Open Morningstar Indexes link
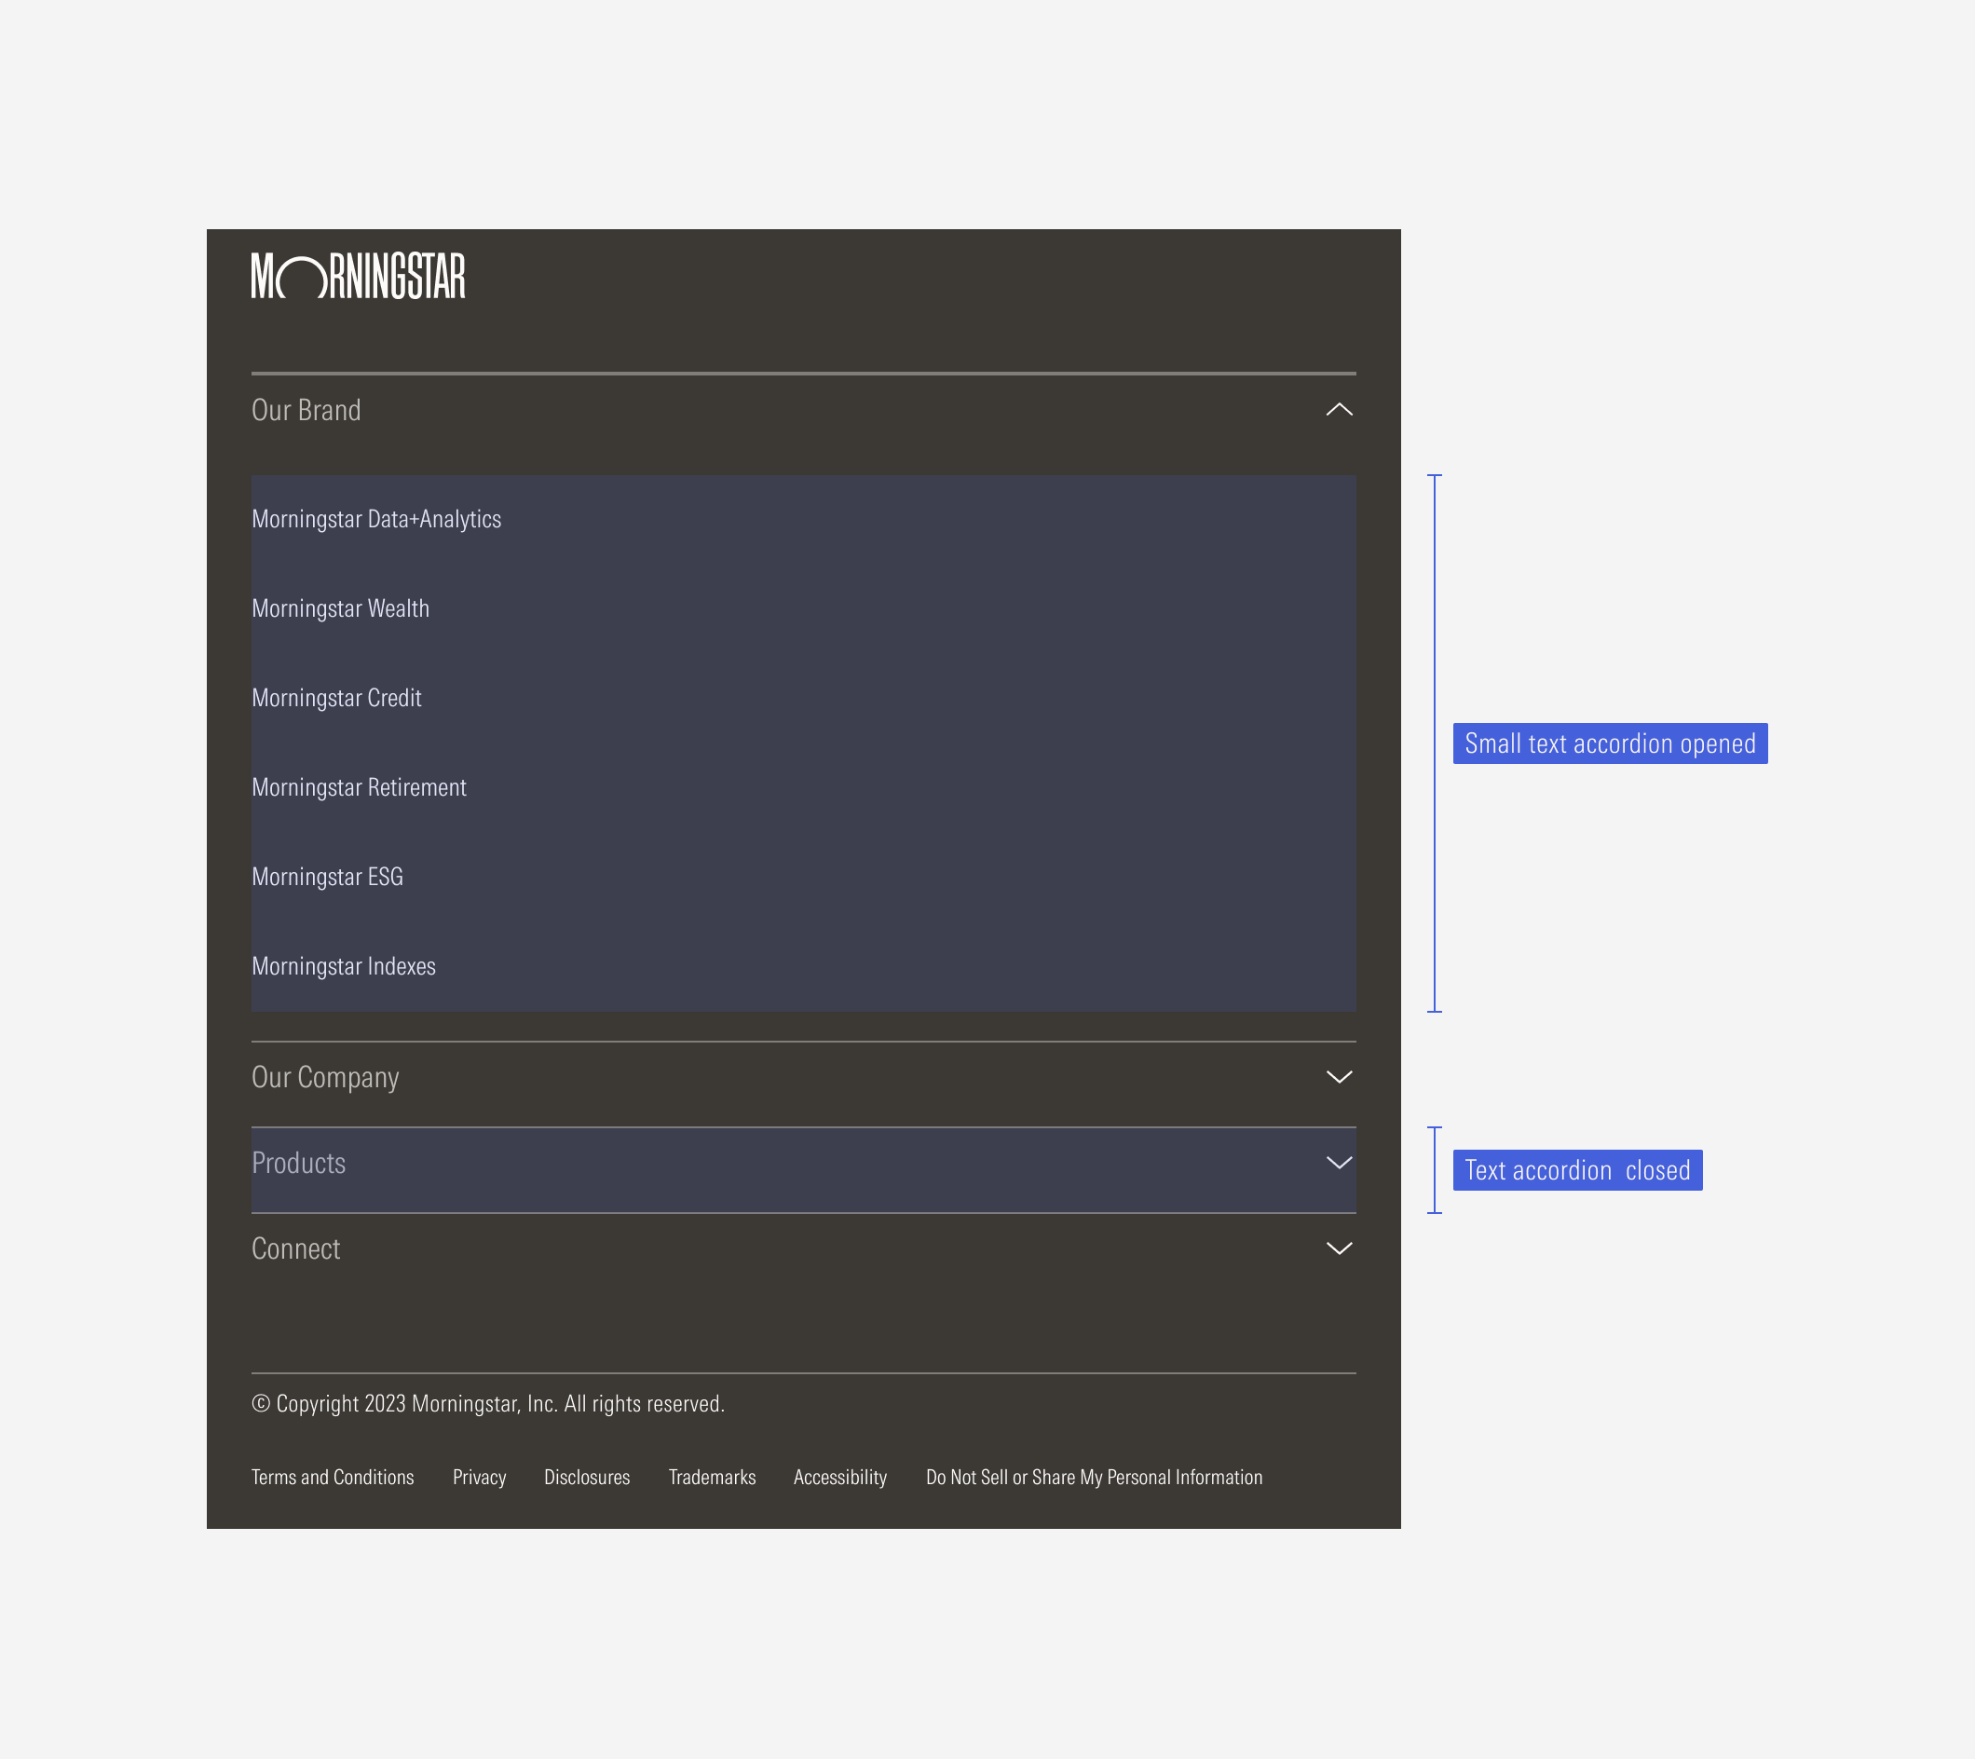The width and height of the screenshot is (1975, 1759). pyautogui.click(x=343, y=966)
